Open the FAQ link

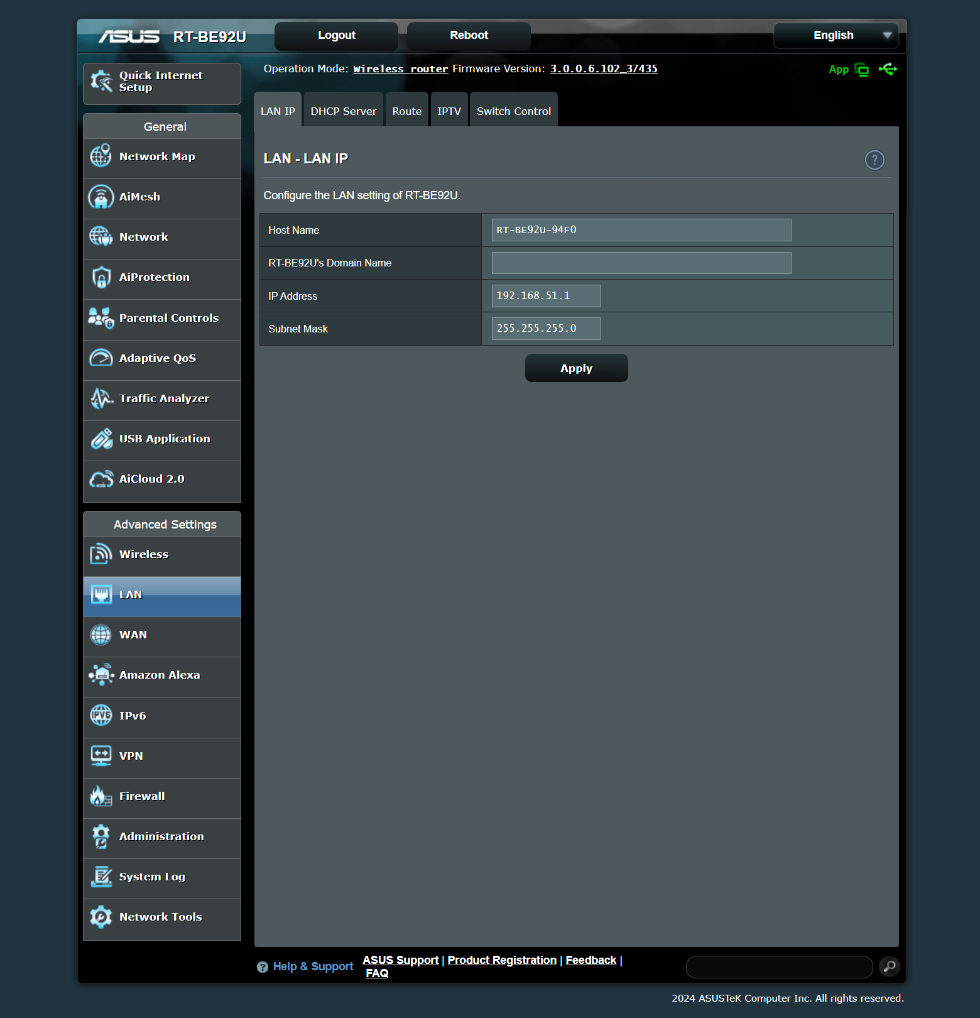tap(377, 973)
